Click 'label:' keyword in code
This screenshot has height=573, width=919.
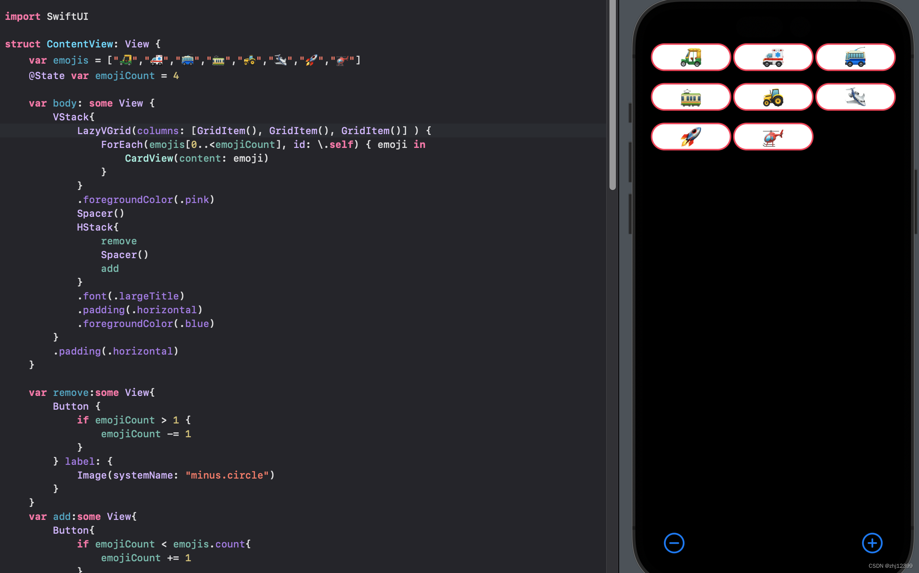point(83,461)
